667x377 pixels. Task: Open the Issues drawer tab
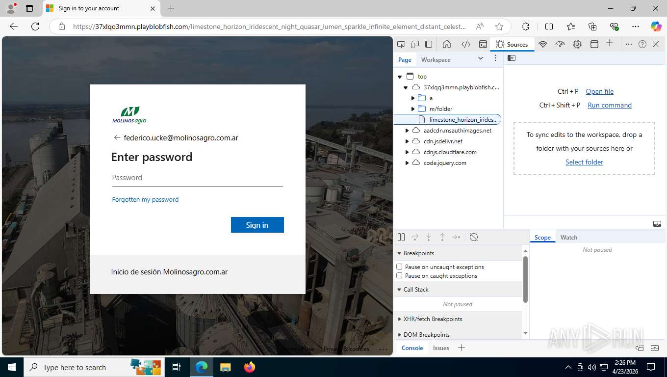pyautogui.click(x=441, y=348)
